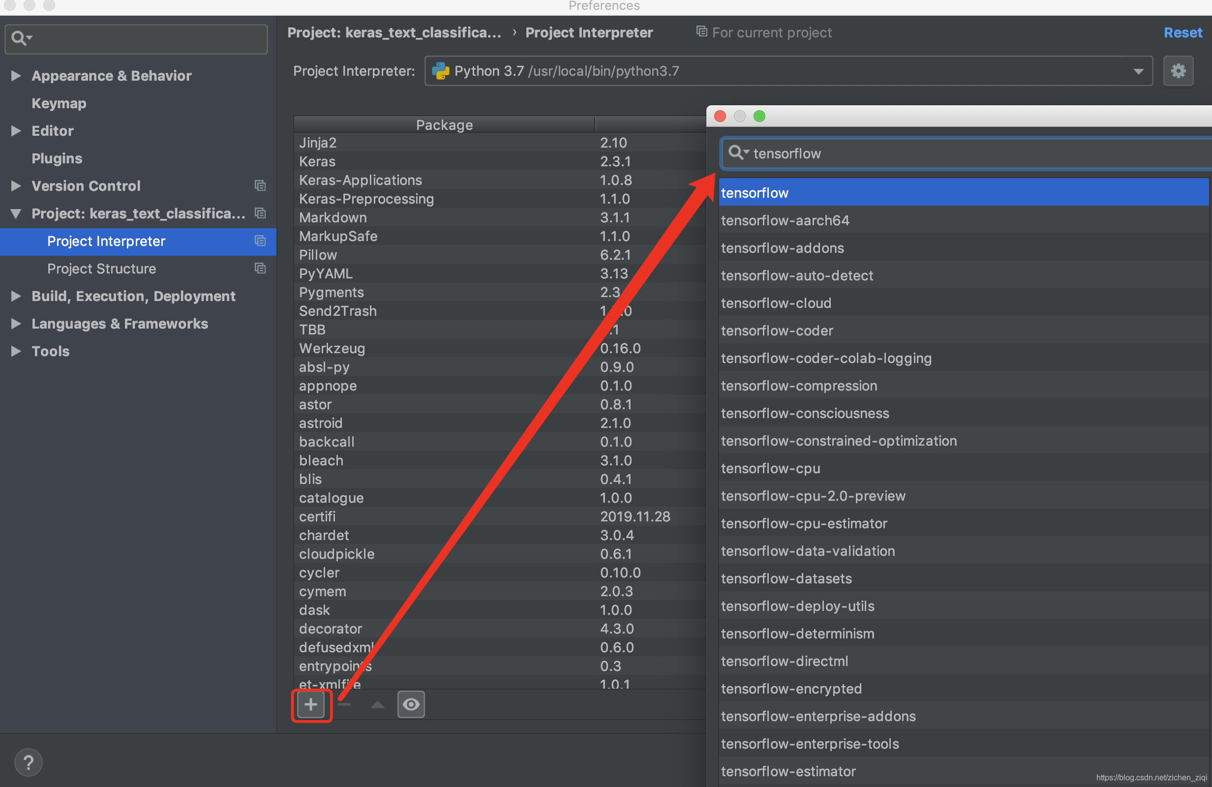The width and height of the screenshot is (1212, 787).
Task: Click the upgrade package arrow button
Action: coord(377,704)
